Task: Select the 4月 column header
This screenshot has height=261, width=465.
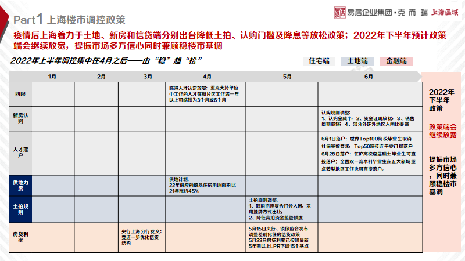Action: (207, 77)
